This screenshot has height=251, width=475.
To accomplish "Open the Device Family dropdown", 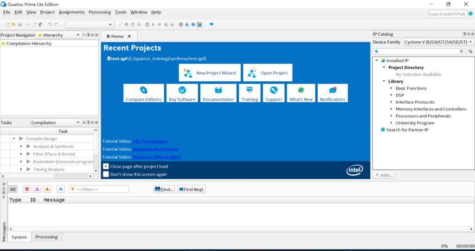I will pos(438,42).
